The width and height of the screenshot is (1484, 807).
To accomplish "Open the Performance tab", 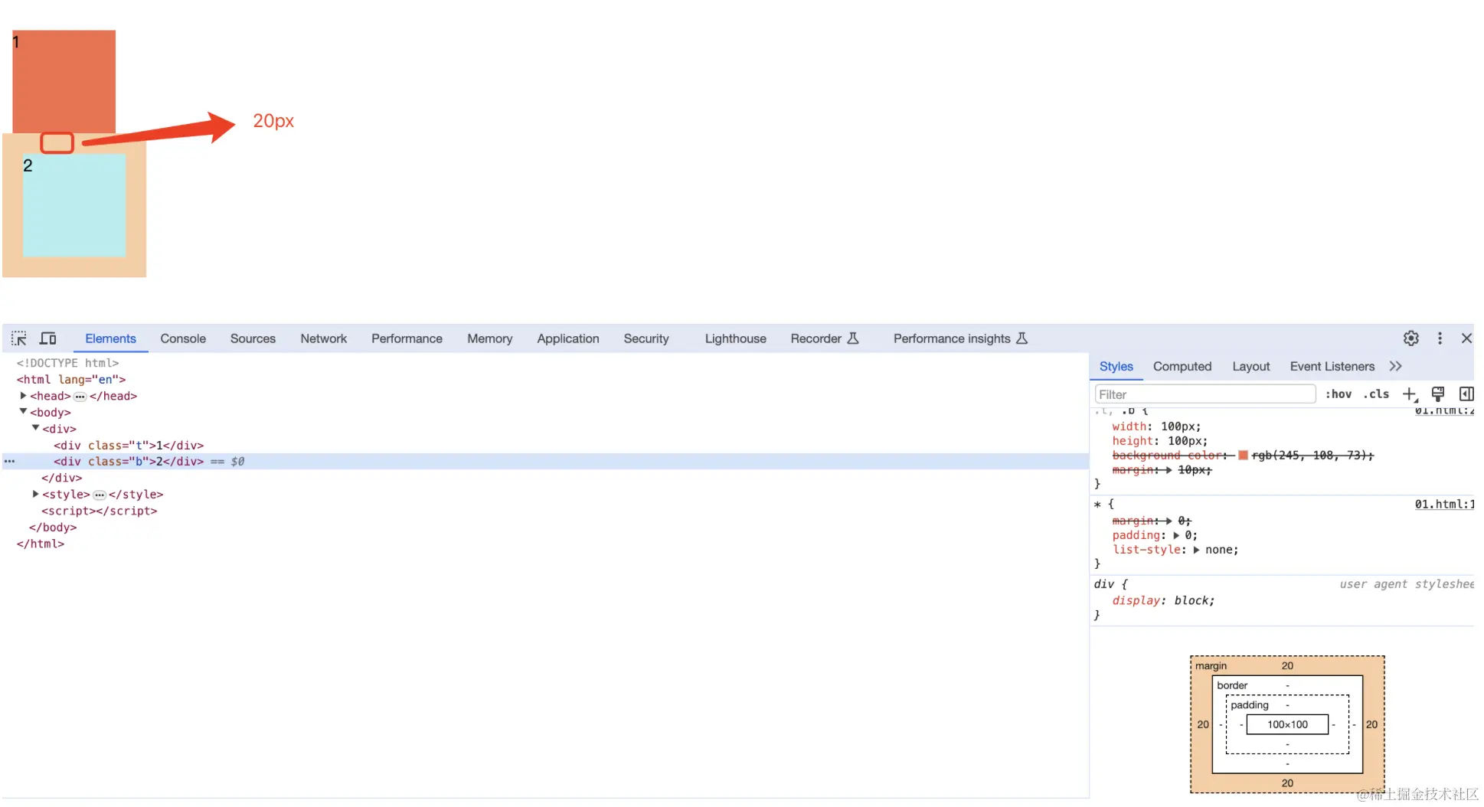I will [x=407, y=338].
